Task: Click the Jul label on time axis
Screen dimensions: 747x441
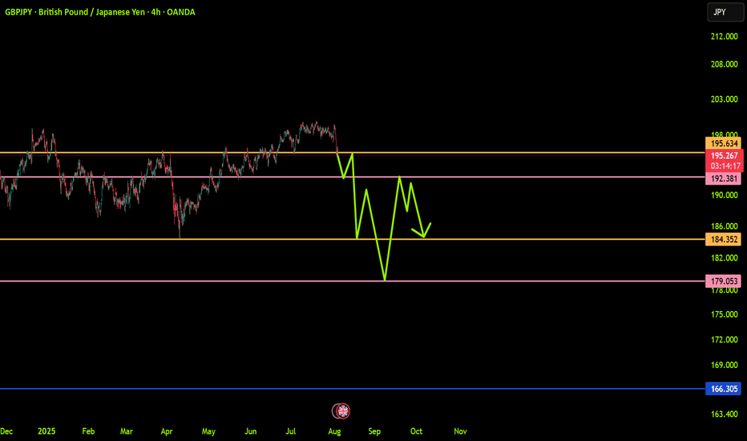Action: point(291,431)
